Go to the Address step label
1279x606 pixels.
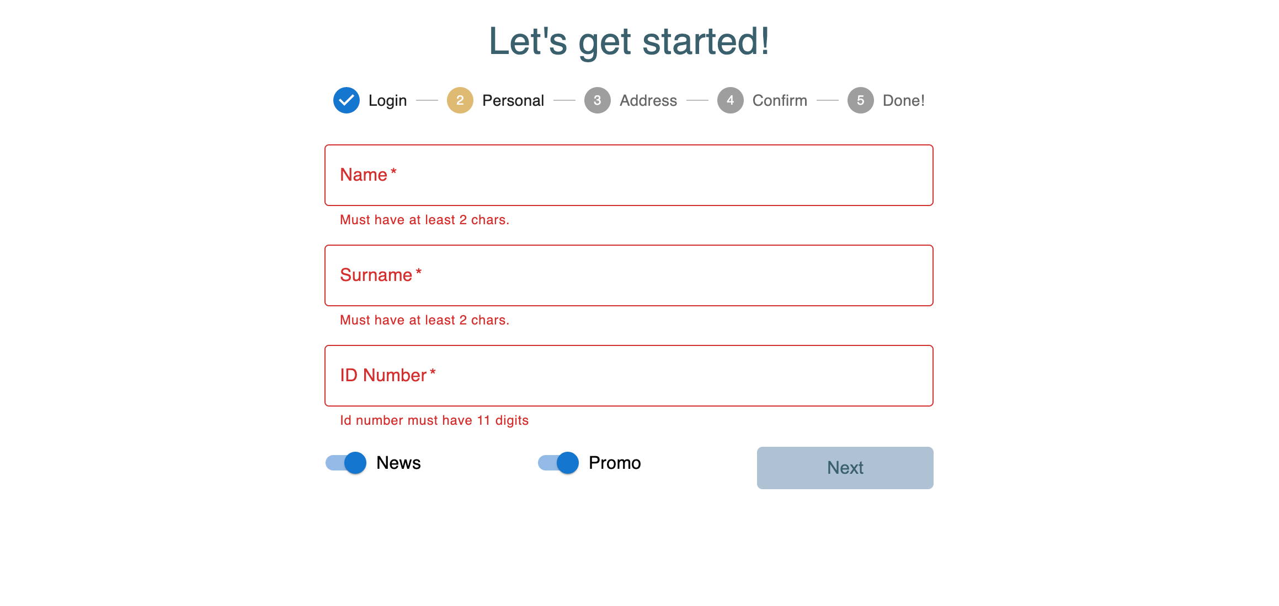pyautogui.click(x=648, y=100)
